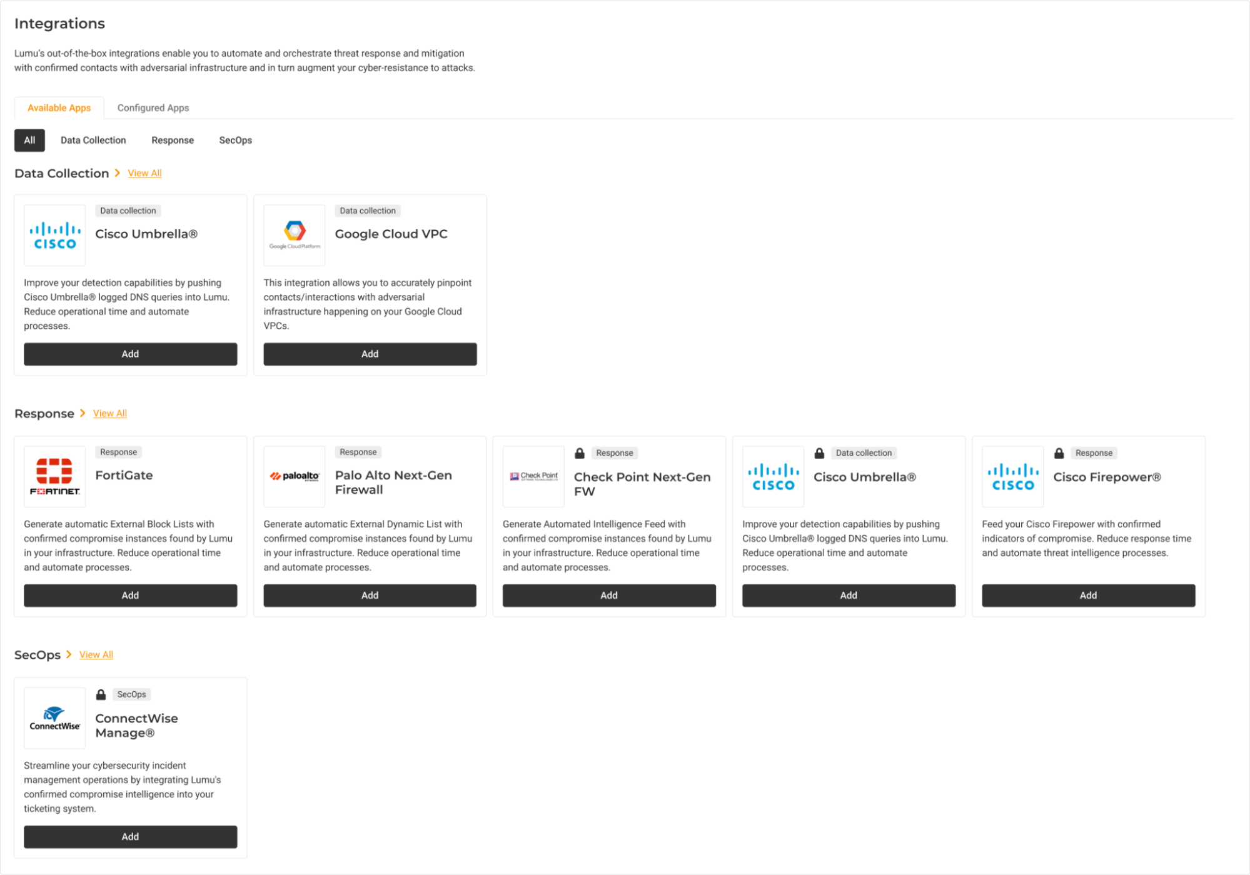This screenshot has width=1250, height=875.
Task: Filter apps by SecOps category
Action: [x=235, y=140]
